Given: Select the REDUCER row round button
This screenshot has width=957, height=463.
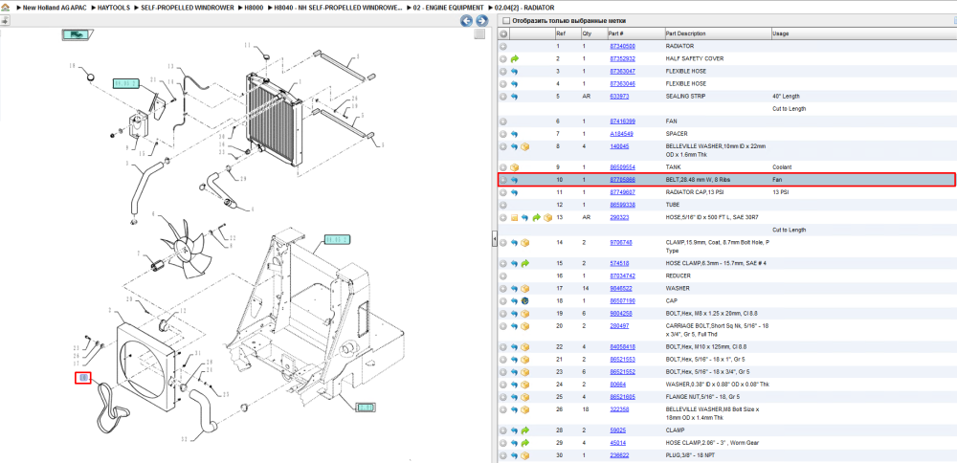Looking at the screenshot, I should [x=503, y=276].
